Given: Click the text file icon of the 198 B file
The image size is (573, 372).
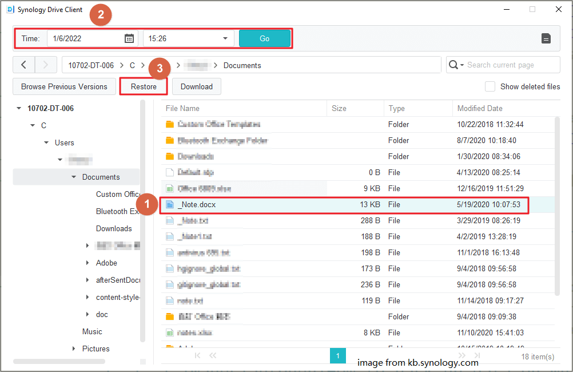Looking at the screenshot, I should [170, 252].
